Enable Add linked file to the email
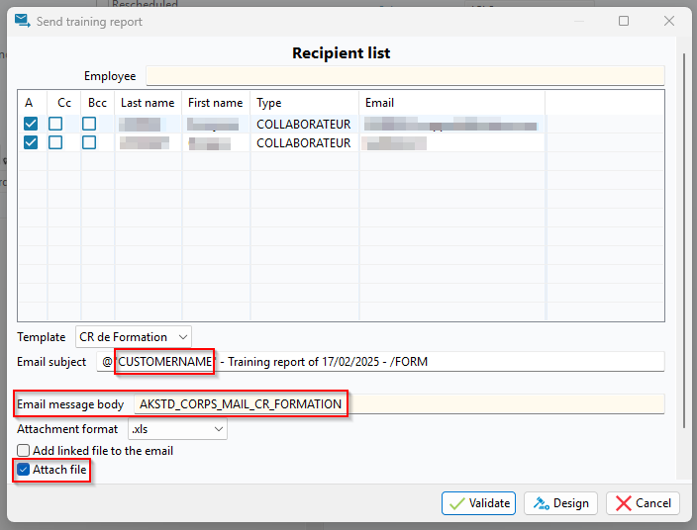The width and height of the screenshot is (697, 530). click(x=24, y=451)
